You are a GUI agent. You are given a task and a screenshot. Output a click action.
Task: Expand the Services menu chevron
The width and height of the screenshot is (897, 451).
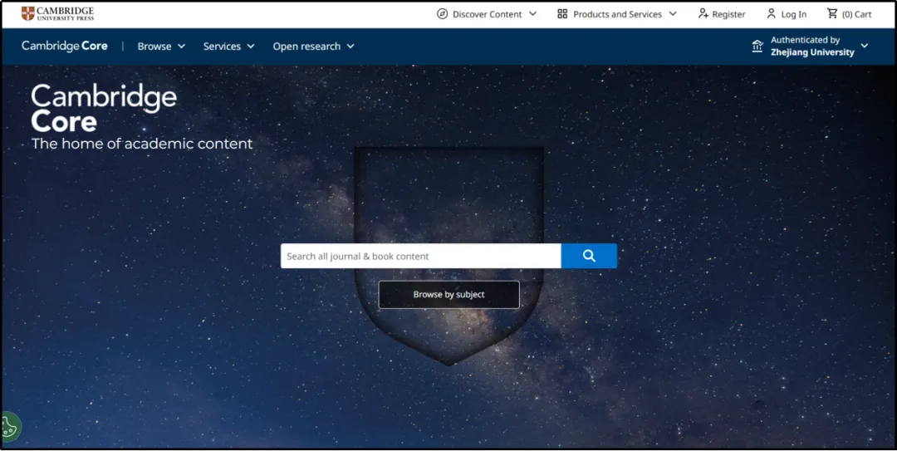point(251,47)
